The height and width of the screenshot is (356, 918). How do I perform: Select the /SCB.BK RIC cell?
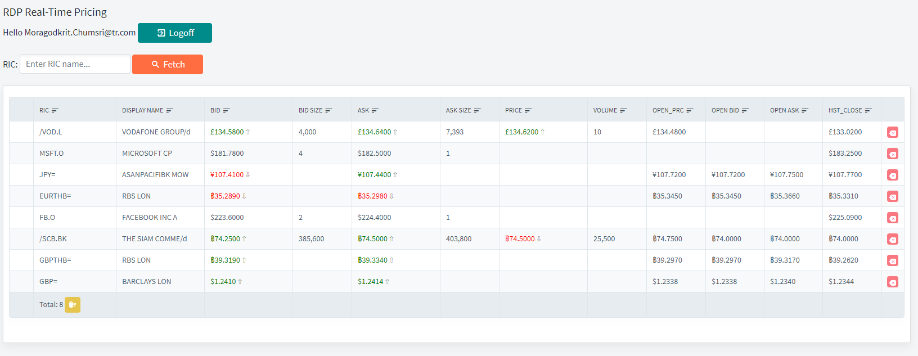point(75,239)
